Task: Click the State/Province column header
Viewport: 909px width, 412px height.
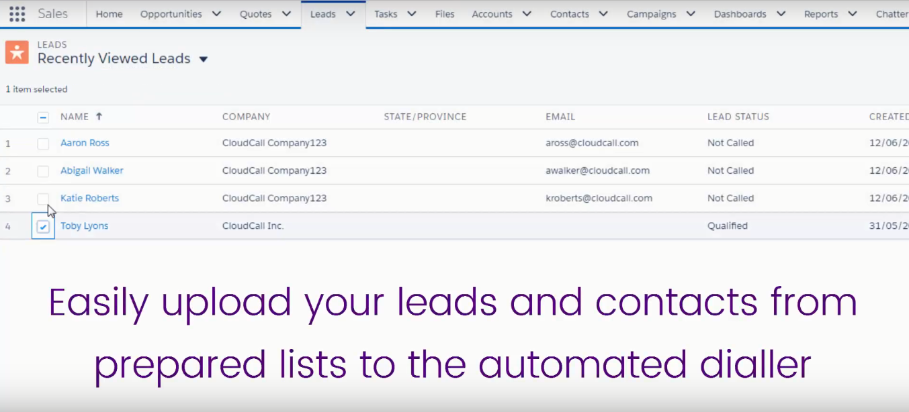Action: pos(425,117)
